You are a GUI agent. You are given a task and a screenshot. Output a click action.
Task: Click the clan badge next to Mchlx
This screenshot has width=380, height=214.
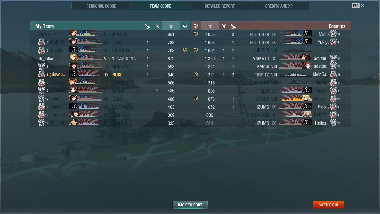tap(334, 34)
